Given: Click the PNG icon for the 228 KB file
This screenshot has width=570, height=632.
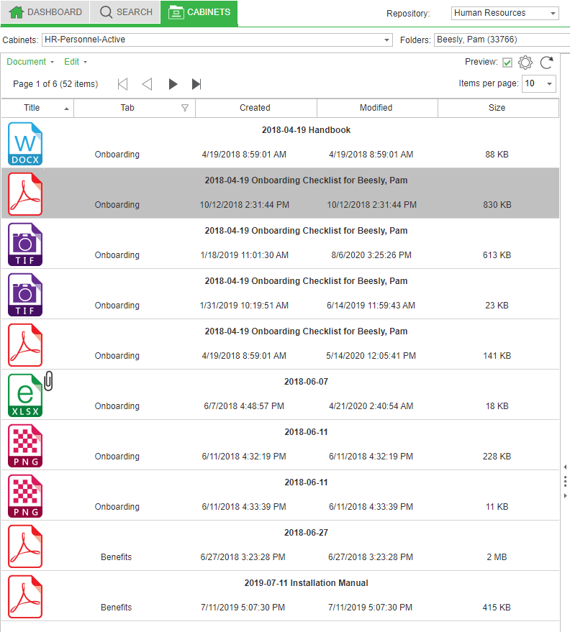Looking at the screenshot, I should pos(25,446).
